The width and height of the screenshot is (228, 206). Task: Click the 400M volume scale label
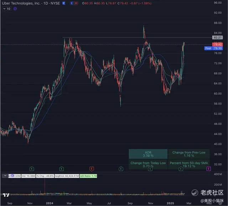tap(218, 174)
